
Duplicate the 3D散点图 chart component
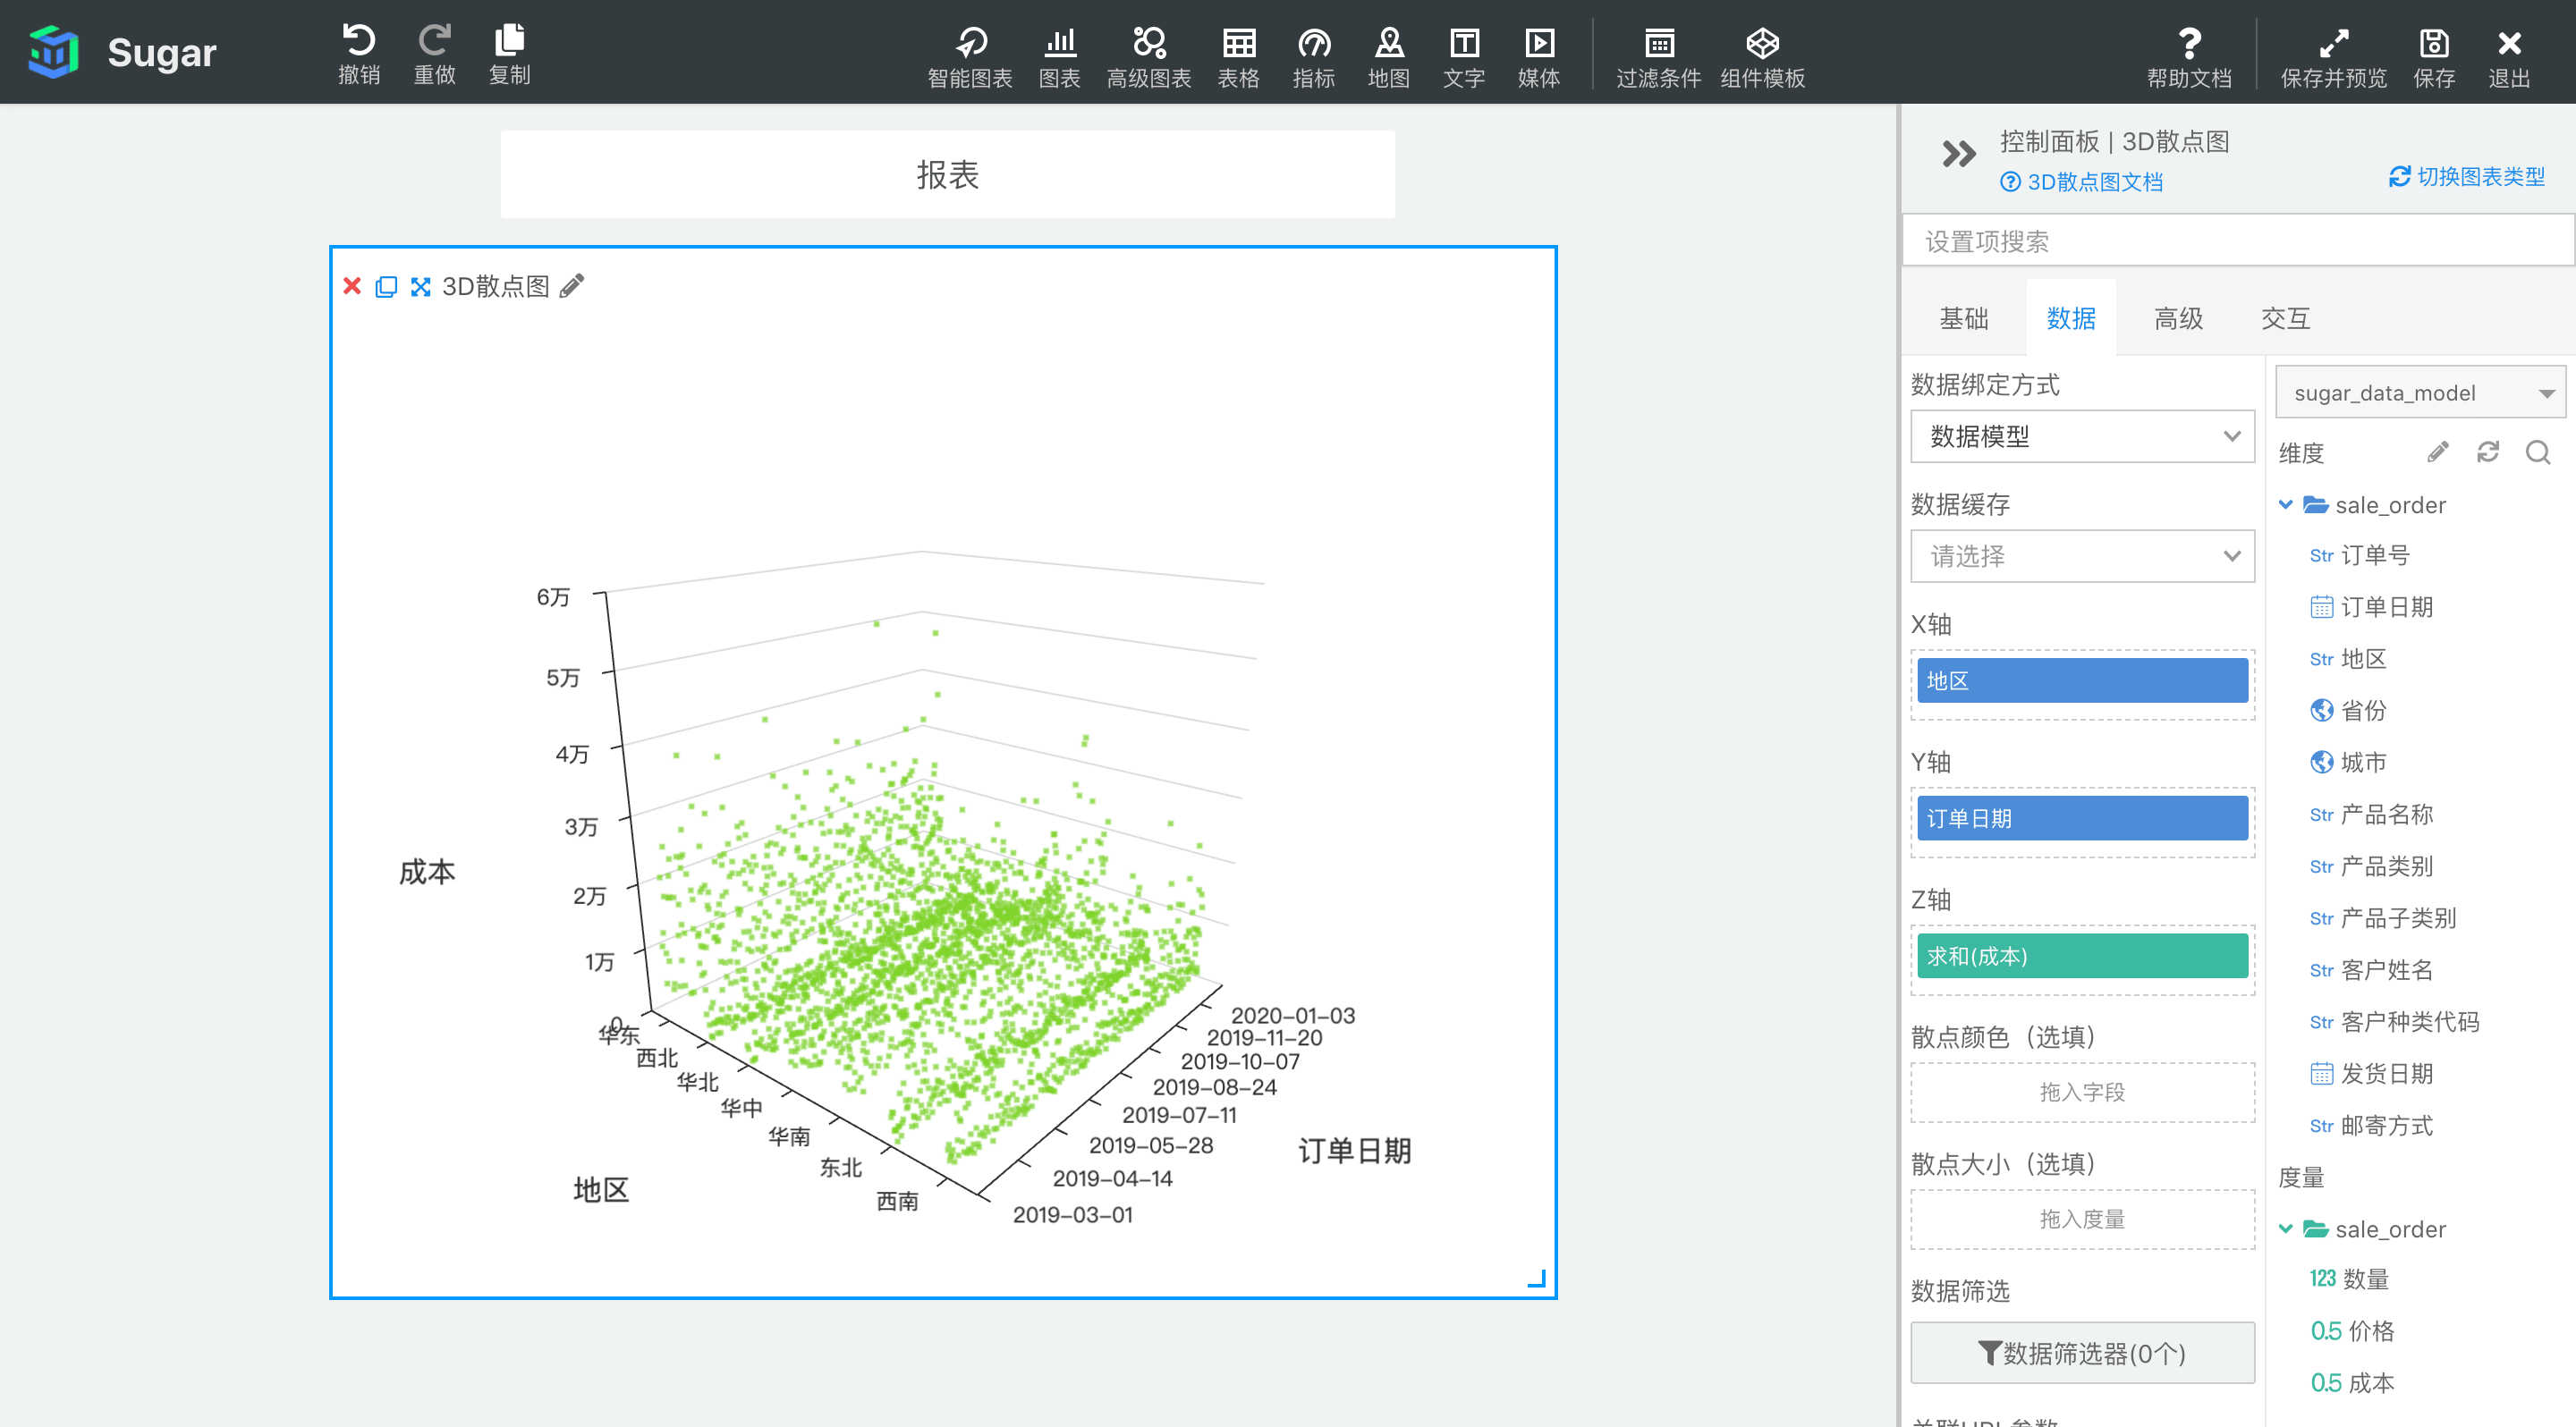click(x=386, y=288)
